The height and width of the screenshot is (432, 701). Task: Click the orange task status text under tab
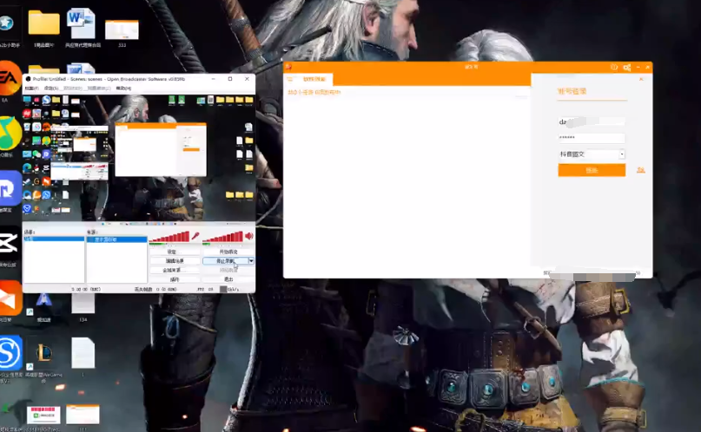tap(314, 92)
